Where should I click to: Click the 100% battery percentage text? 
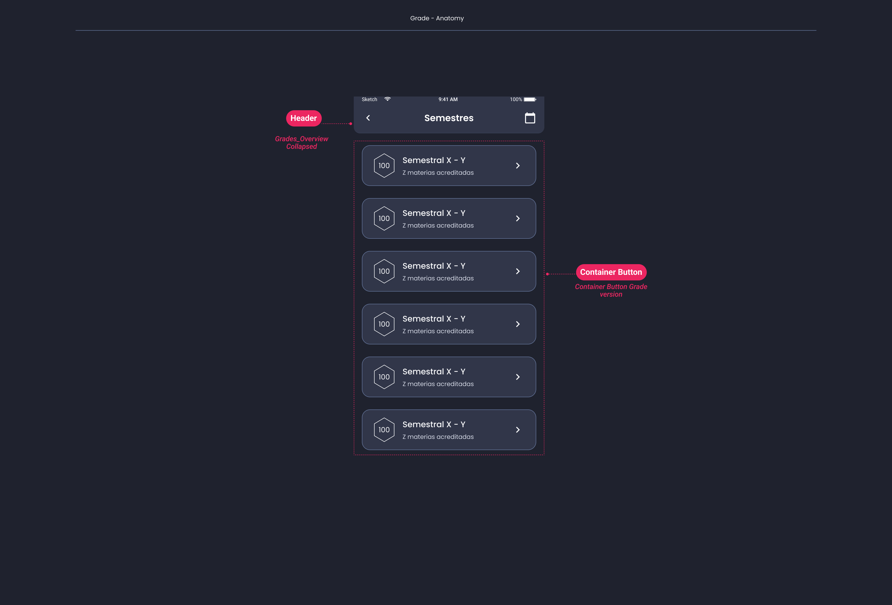tap(516, 99)
